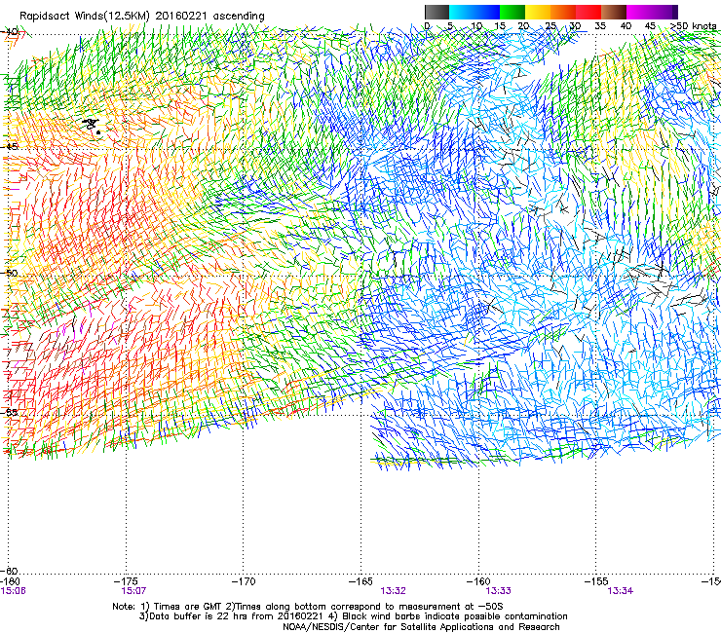Click the '-50' latitude axis label

(10, 273)
